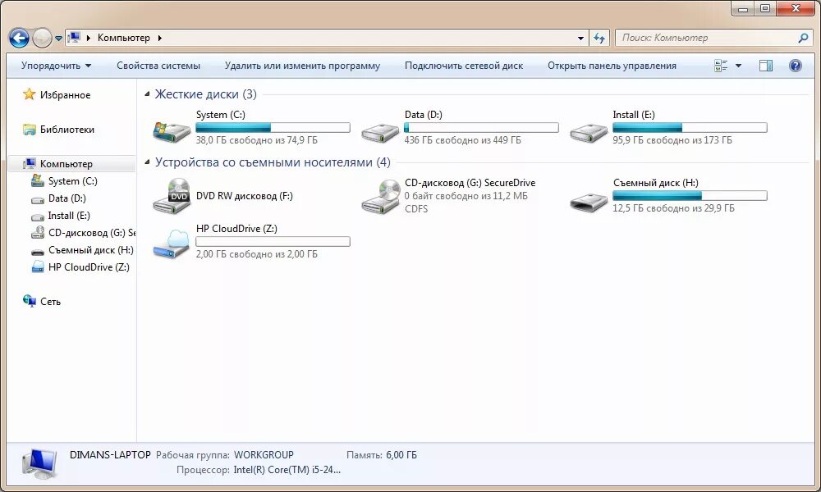Screen dimensions: 821x492
Task: Click System (C:) drive tree icon
Action: [x=37, y=181]
